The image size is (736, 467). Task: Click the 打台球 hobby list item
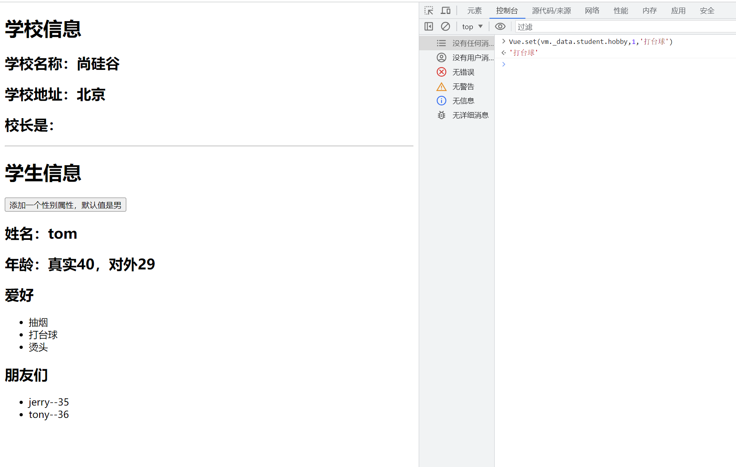[x=43, y=335]
